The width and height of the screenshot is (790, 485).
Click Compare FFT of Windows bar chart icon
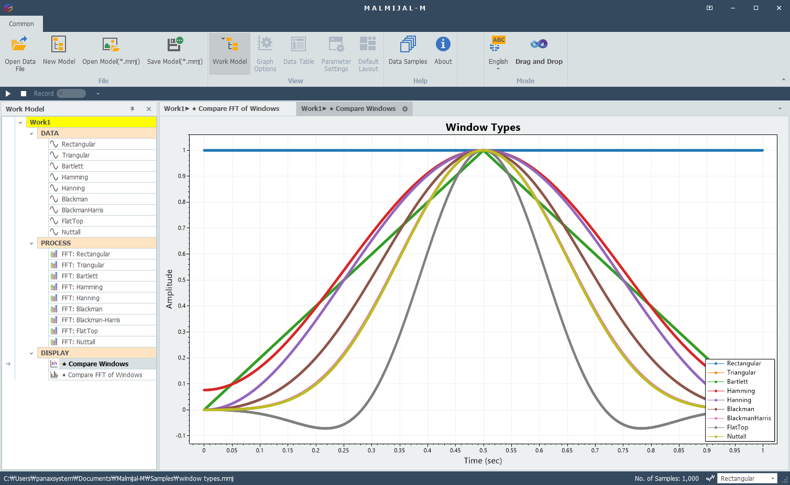(54, 375)
